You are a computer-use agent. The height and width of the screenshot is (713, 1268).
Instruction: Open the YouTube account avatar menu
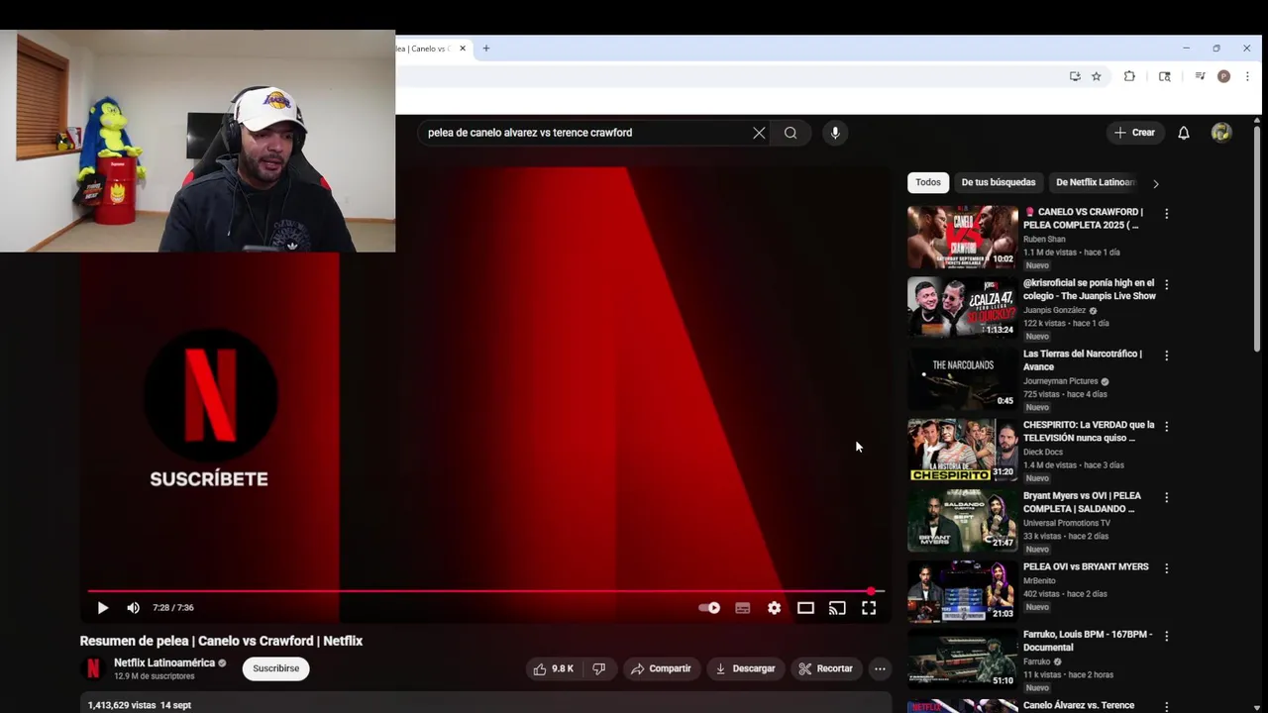point(1221,133)
